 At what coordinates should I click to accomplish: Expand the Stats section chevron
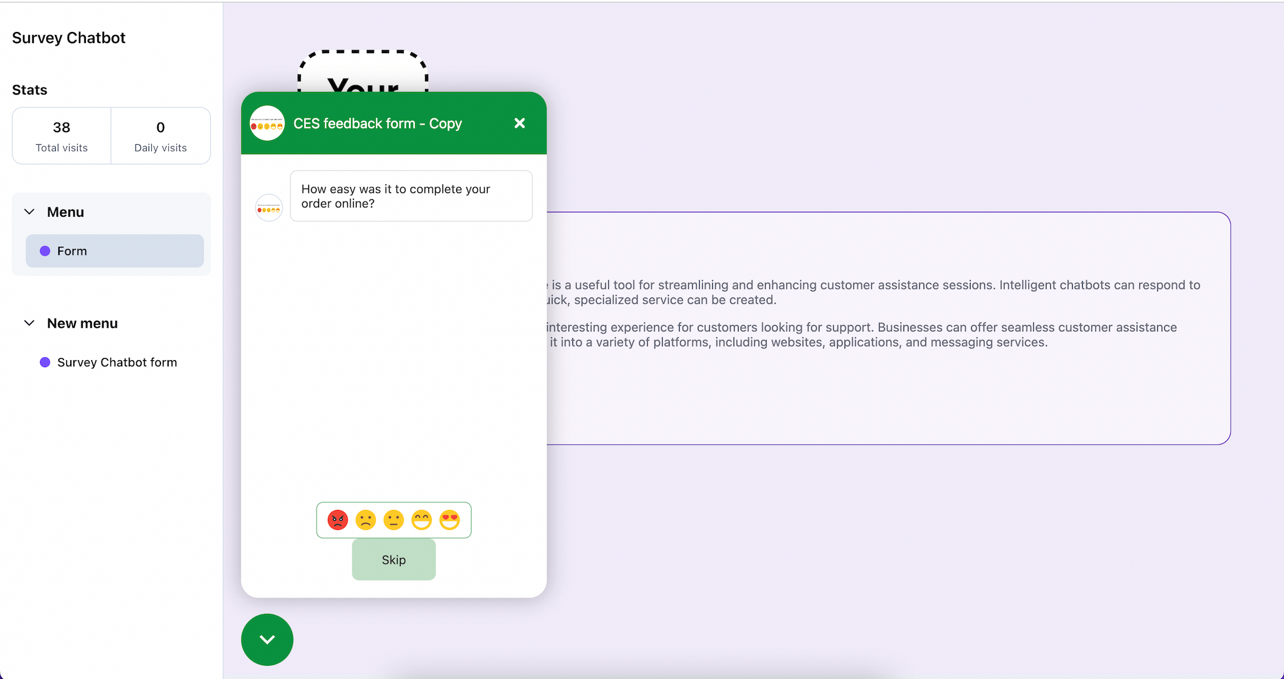[29, 89]
